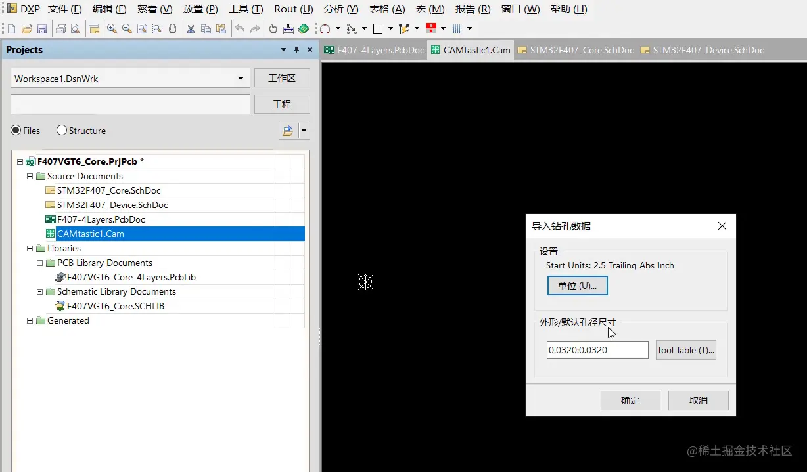Viewport: 807px width, 472px height.
Task: Click 取消 to cancel drill import
Action: [x=699, y=400]
